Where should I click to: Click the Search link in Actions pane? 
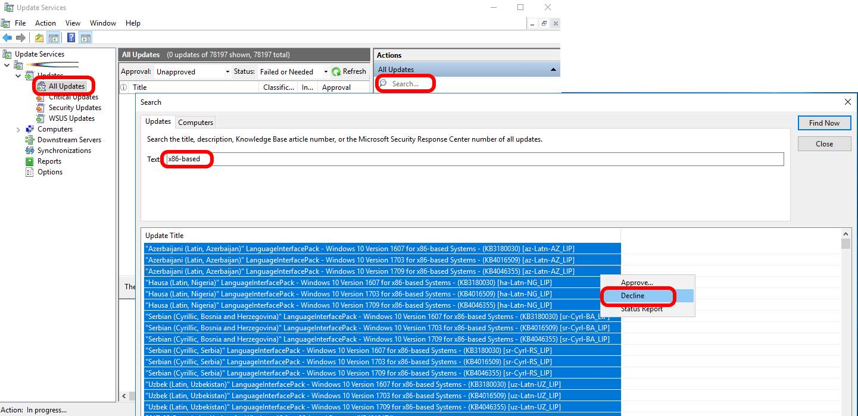(x=405, y=84)
